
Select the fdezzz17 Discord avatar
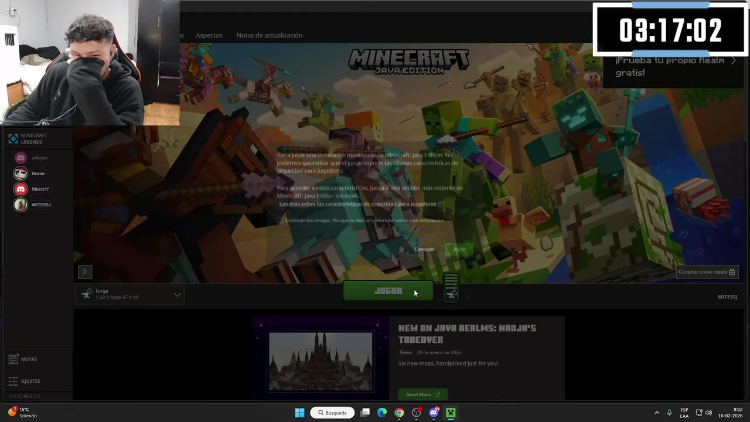[21, 189]
